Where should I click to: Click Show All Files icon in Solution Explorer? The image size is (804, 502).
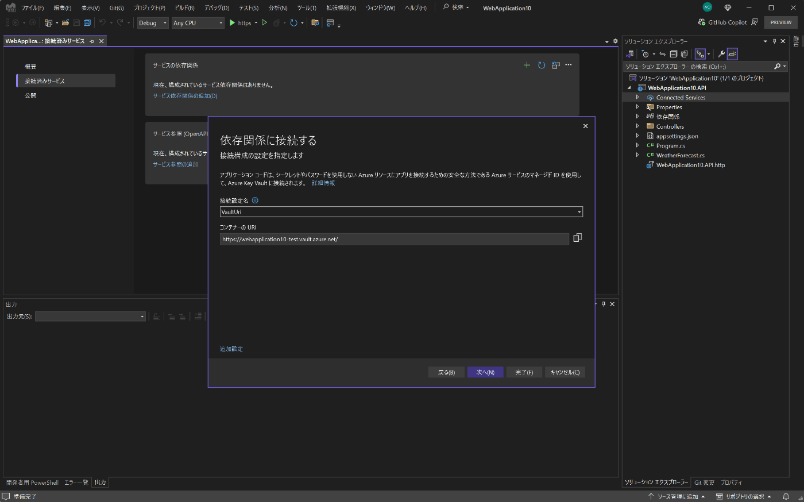click(x=684, y=54)
